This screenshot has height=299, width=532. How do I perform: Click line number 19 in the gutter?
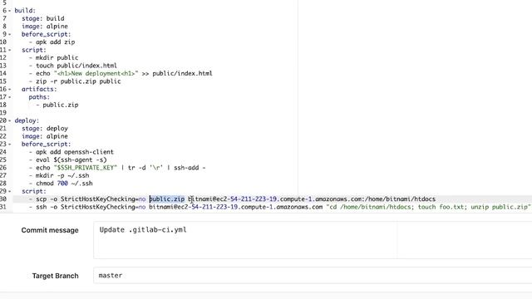3,113
